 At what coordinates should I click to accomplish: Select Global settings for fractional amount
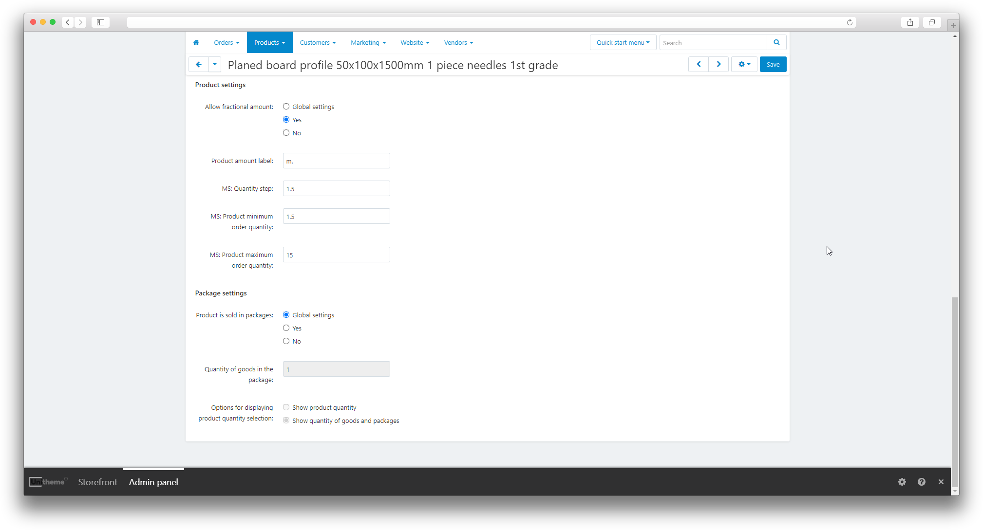286,107
